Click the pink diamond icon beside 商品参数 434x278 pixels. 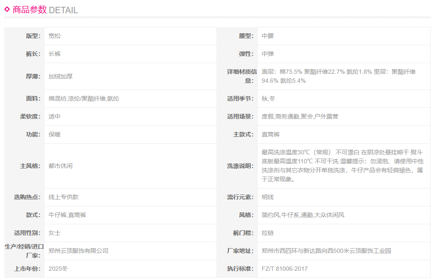[7, 9]
